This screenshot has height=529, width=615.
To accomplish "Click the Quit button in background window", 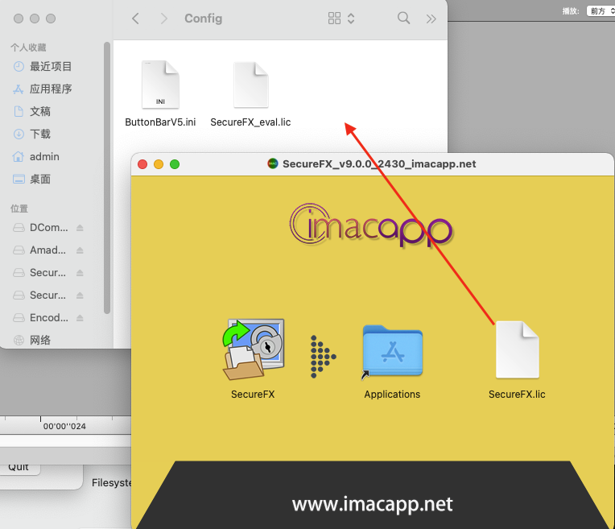I will [19, 468].
